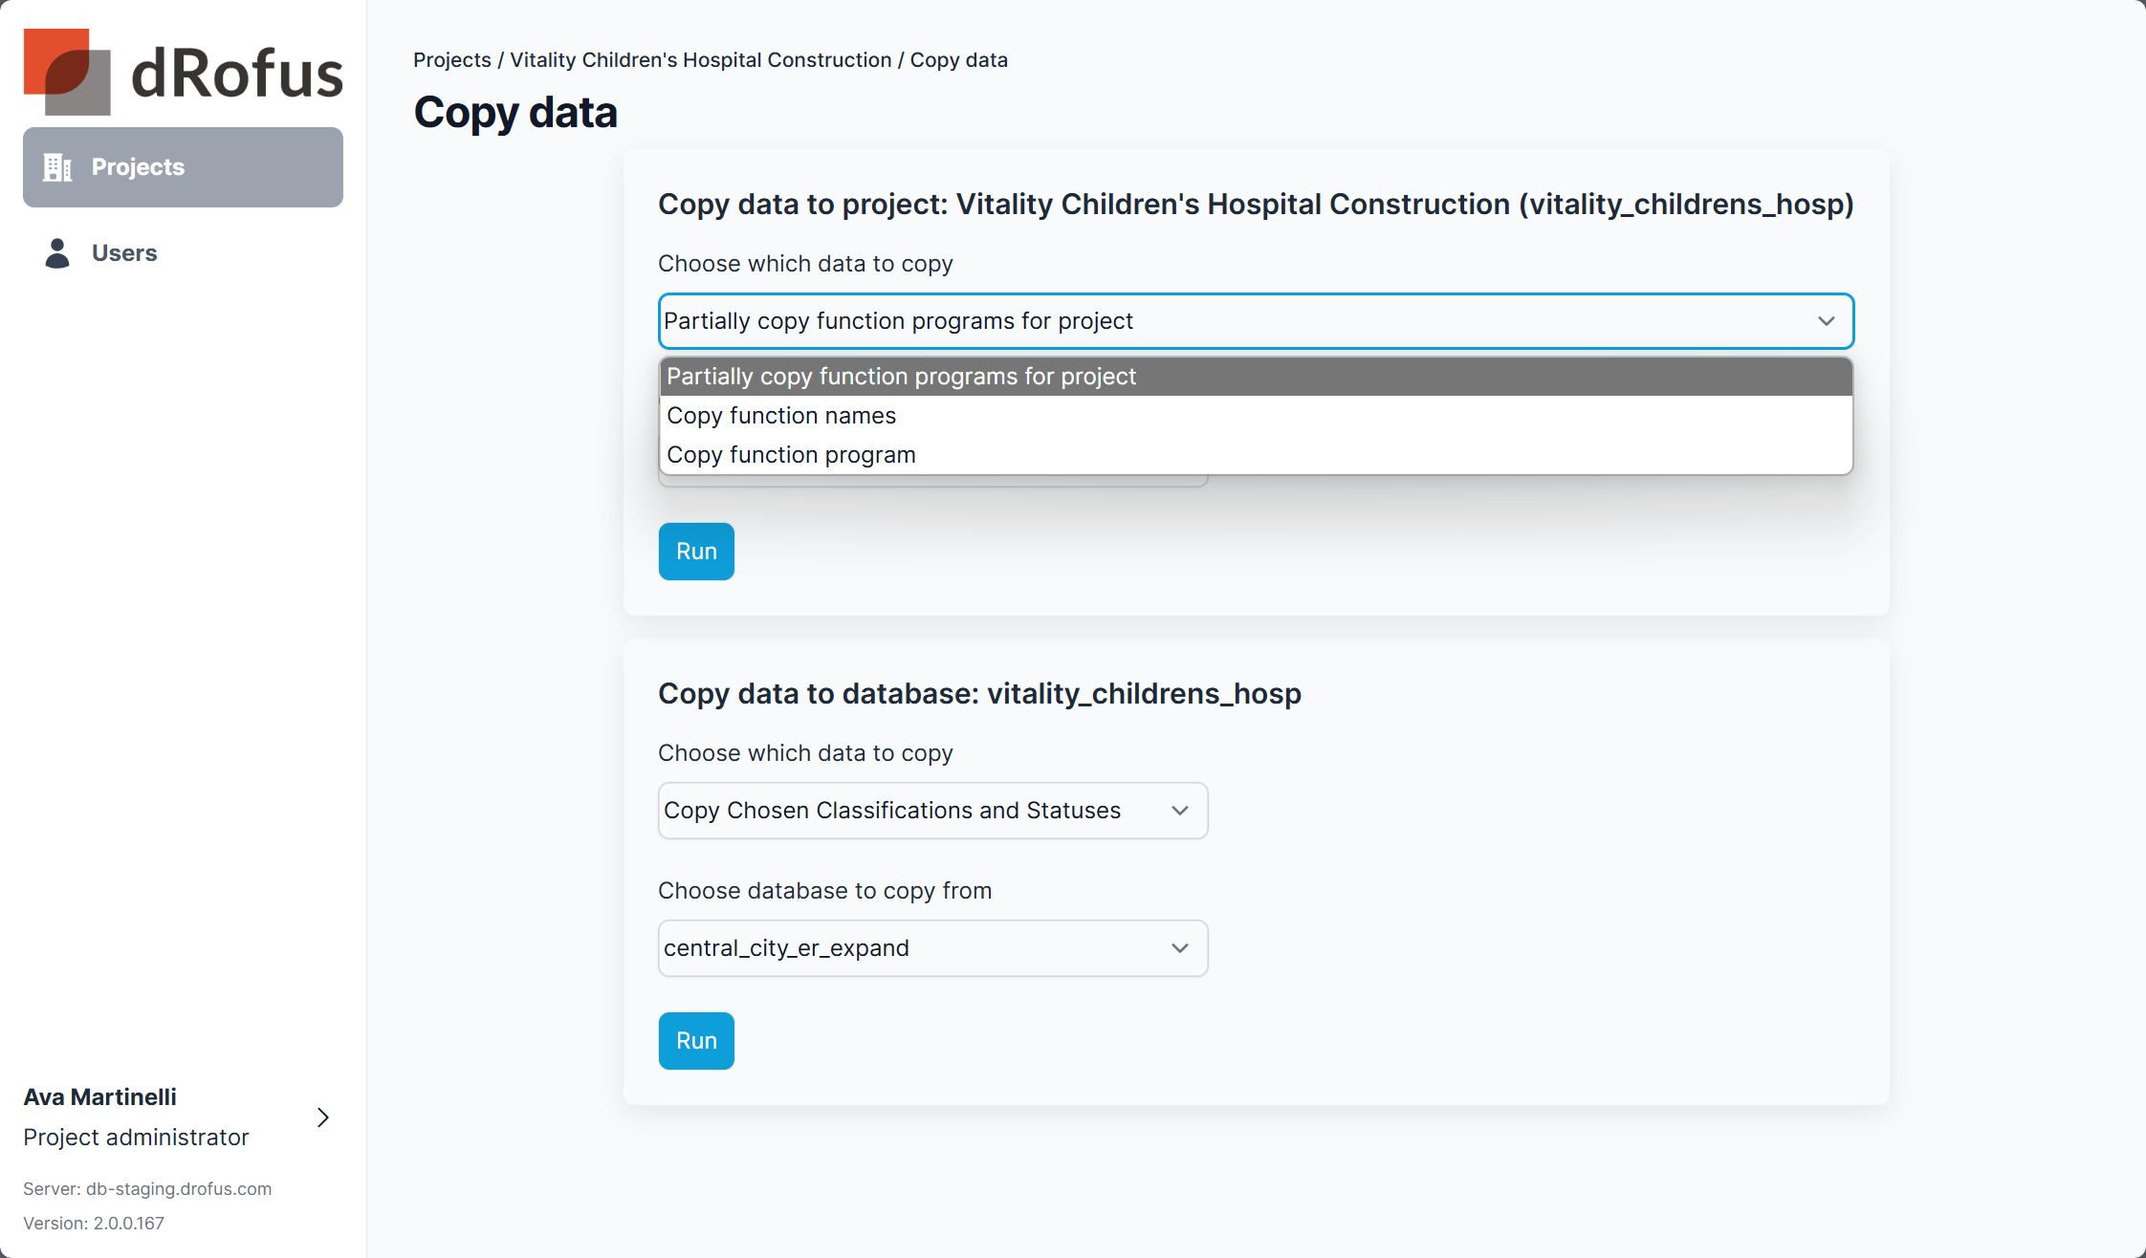Click the chevron next to Ava Martinelli
Image resolution: width=2146 pixels, height=1258 pixels.
tap(323, 1117)
